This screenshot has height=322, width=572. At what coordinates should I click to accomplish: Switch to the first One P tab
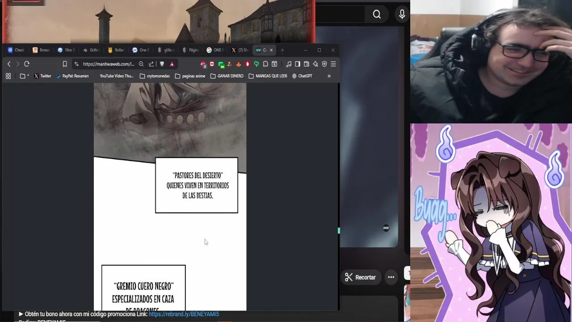(141, 50)
